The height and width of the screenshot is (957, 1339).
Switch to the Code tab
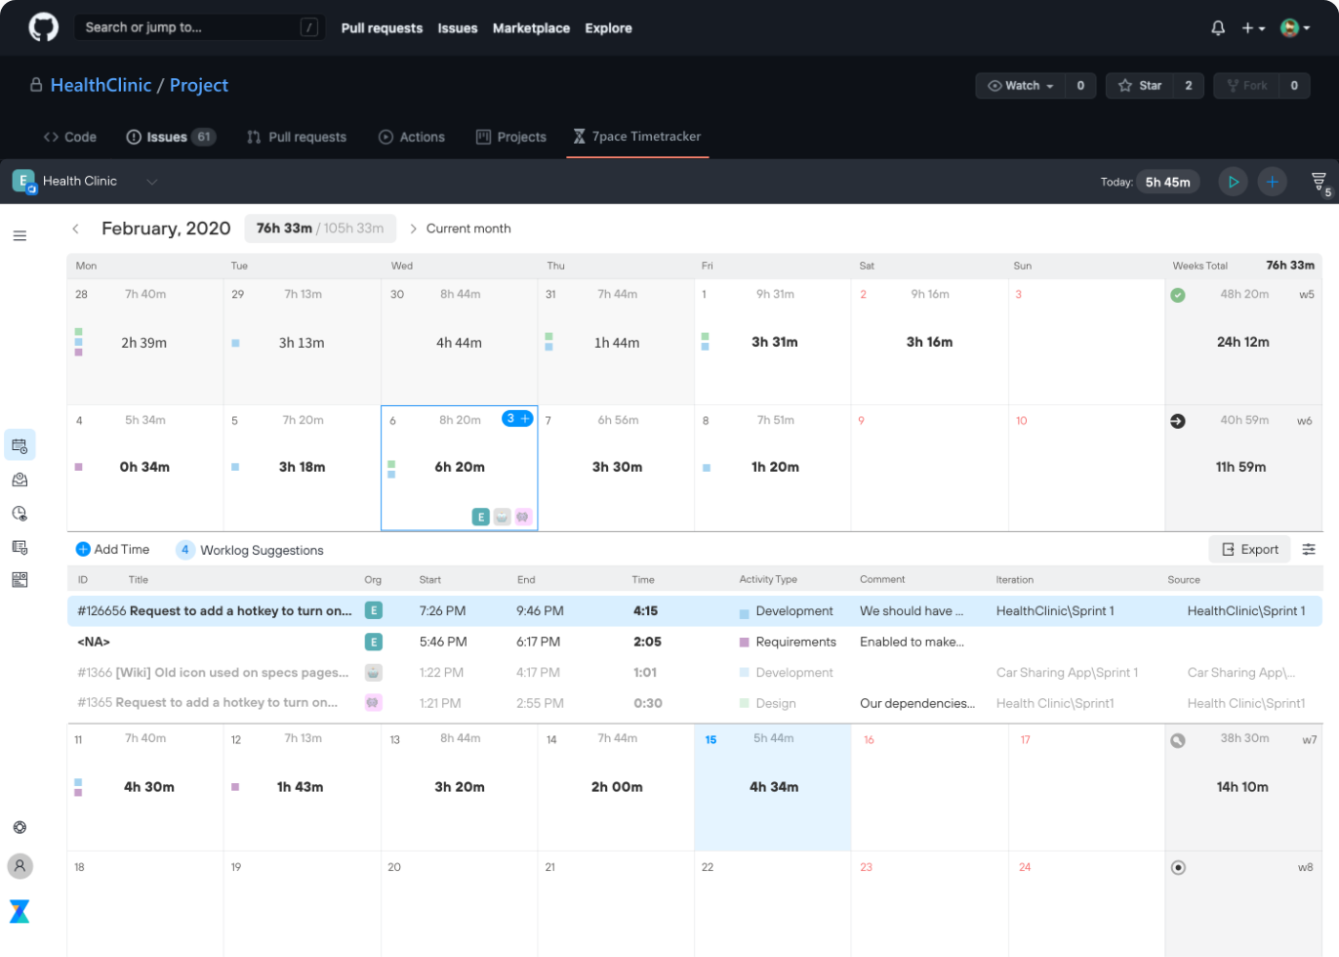[69, 137]
